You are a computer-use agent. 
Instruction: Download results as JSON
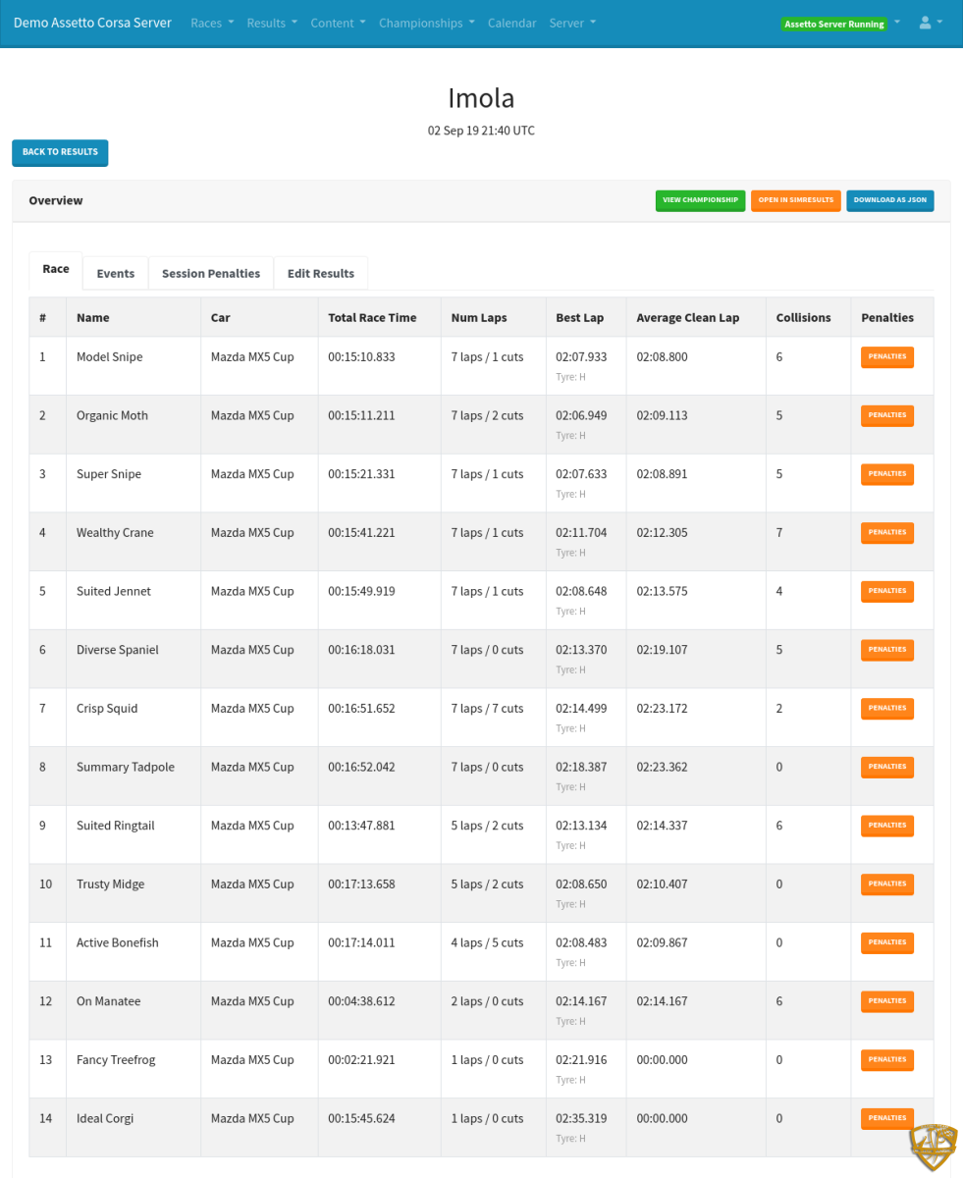tap(889, 200)
